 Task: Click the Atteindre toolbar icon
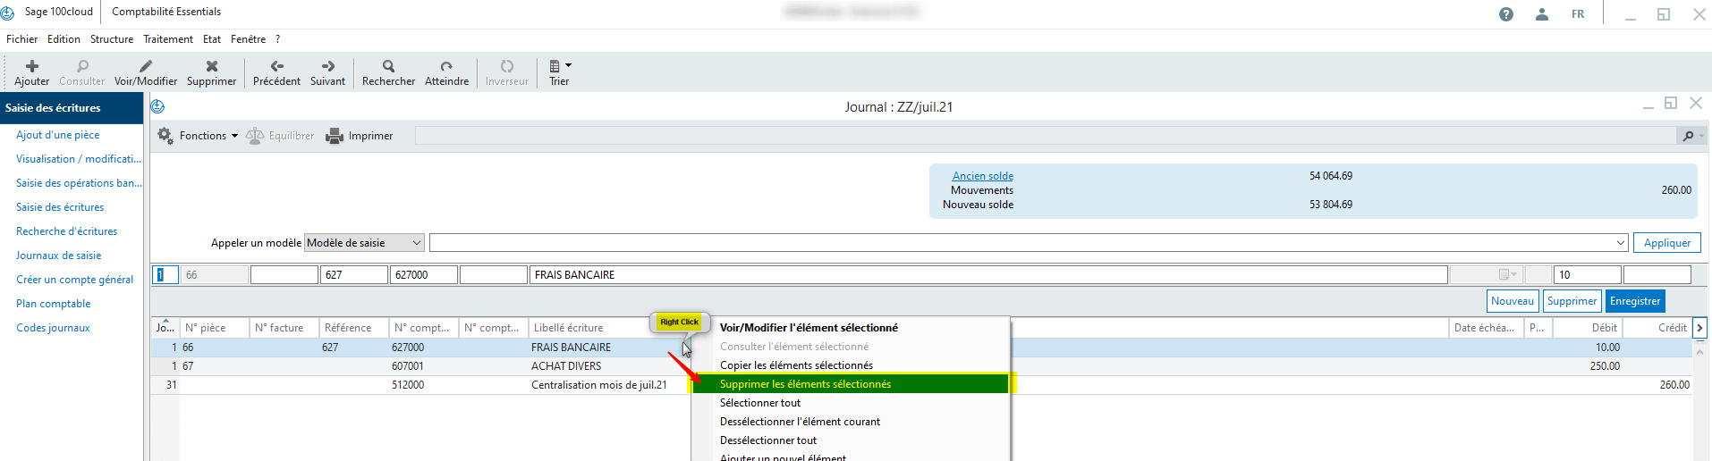coord(446,67)
